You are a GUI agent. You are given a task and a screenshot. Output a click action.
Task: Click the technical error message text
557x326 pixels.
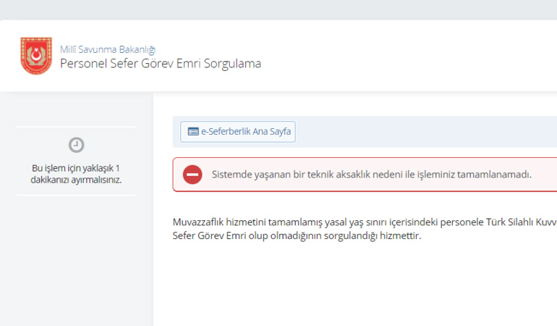tap(371, 175)
